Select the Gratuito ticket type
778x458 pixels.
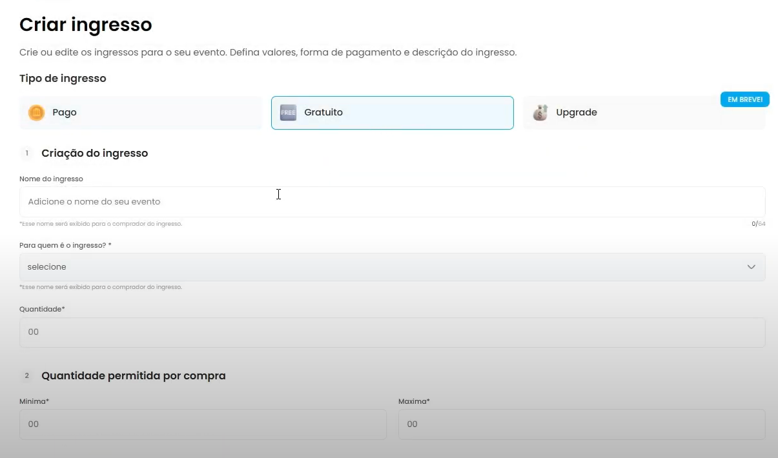(x=393, y=113)
